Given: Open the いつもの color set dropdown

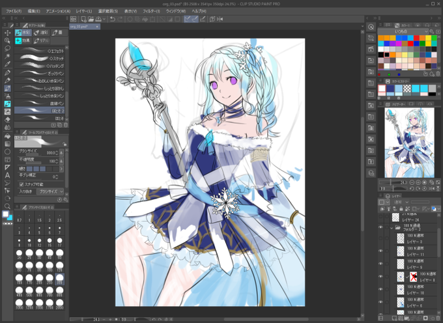Looking at the screenshot, I should coord(403,31).
